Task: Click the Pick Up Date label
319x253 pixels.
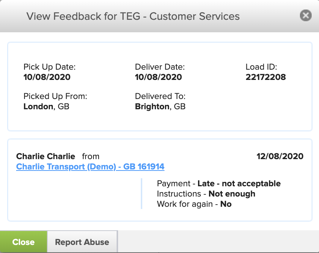Action: click(x=49, y=67)
